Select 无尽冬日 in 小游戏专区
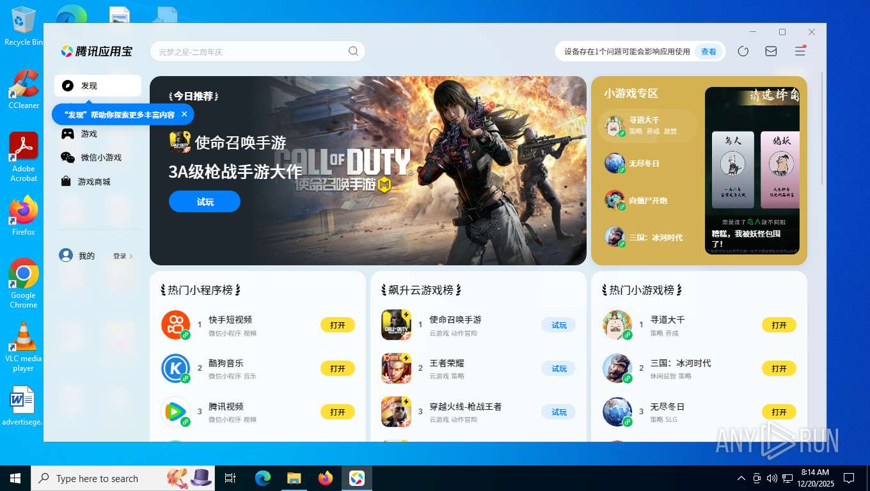The width and height of the screenshot is (870, 491). tap(647, 163)
